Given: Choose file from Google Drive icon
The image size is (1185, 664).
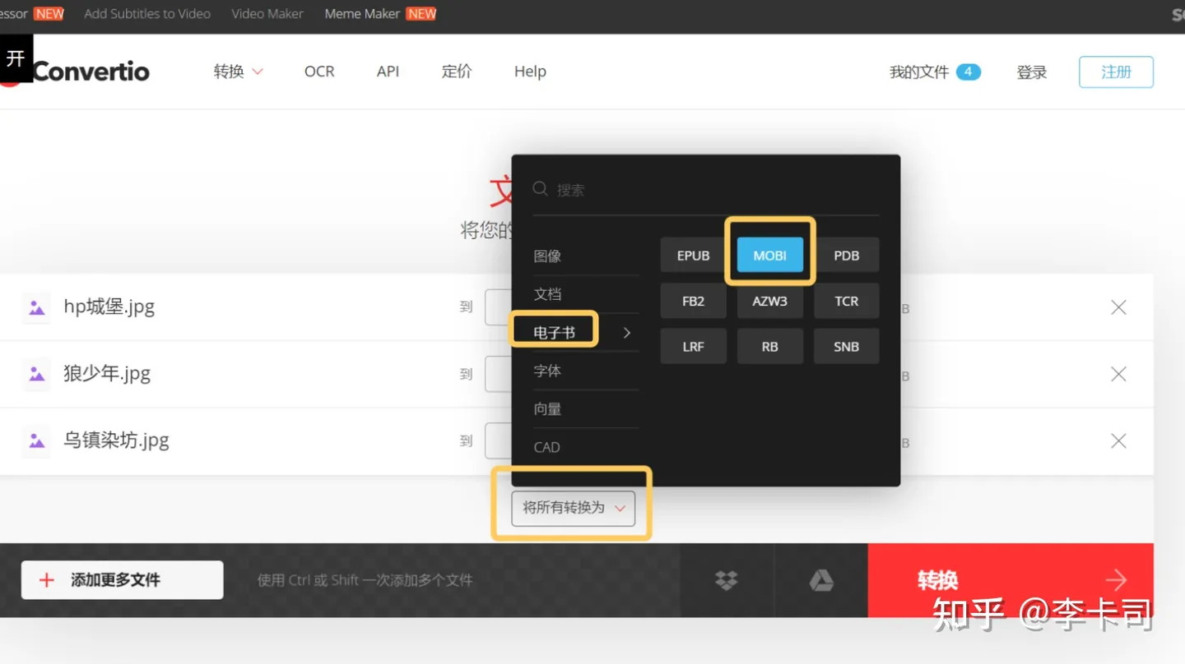Looking at the screenshot, I should pos(821,580).
